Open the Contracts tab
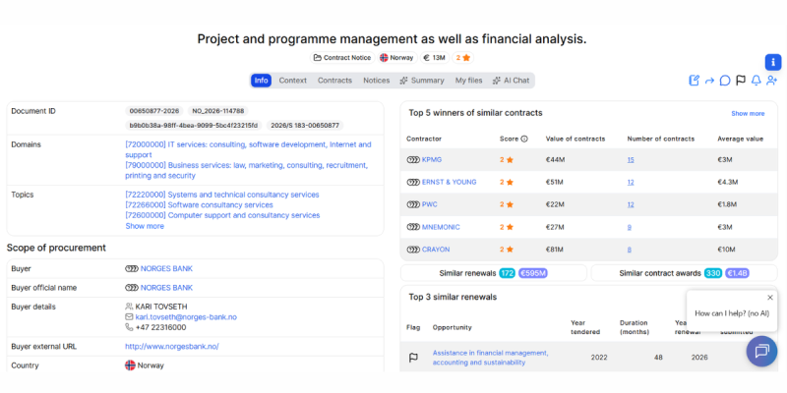This screenshot has width=787, height=393. click(x=334, y=81)
